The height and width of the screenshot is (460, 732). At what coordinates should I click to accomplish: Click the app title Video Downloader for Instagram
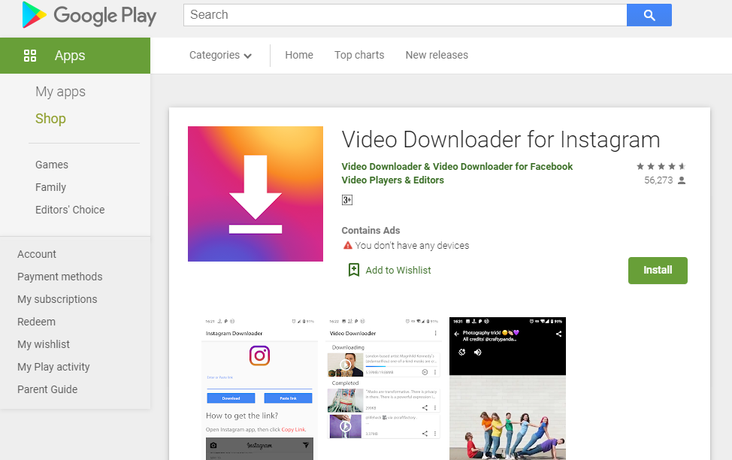tap(501, 140)
